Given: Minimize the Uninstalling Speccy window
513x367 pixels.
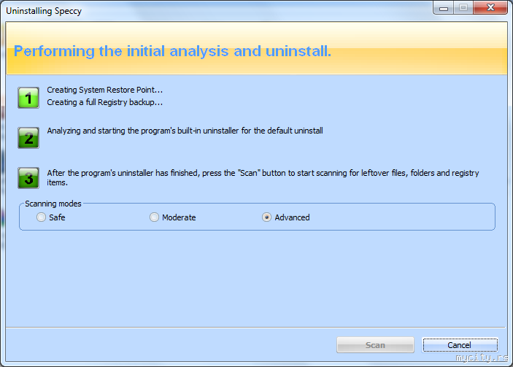Looking at the screenshot, I should (x=444, y=8).
